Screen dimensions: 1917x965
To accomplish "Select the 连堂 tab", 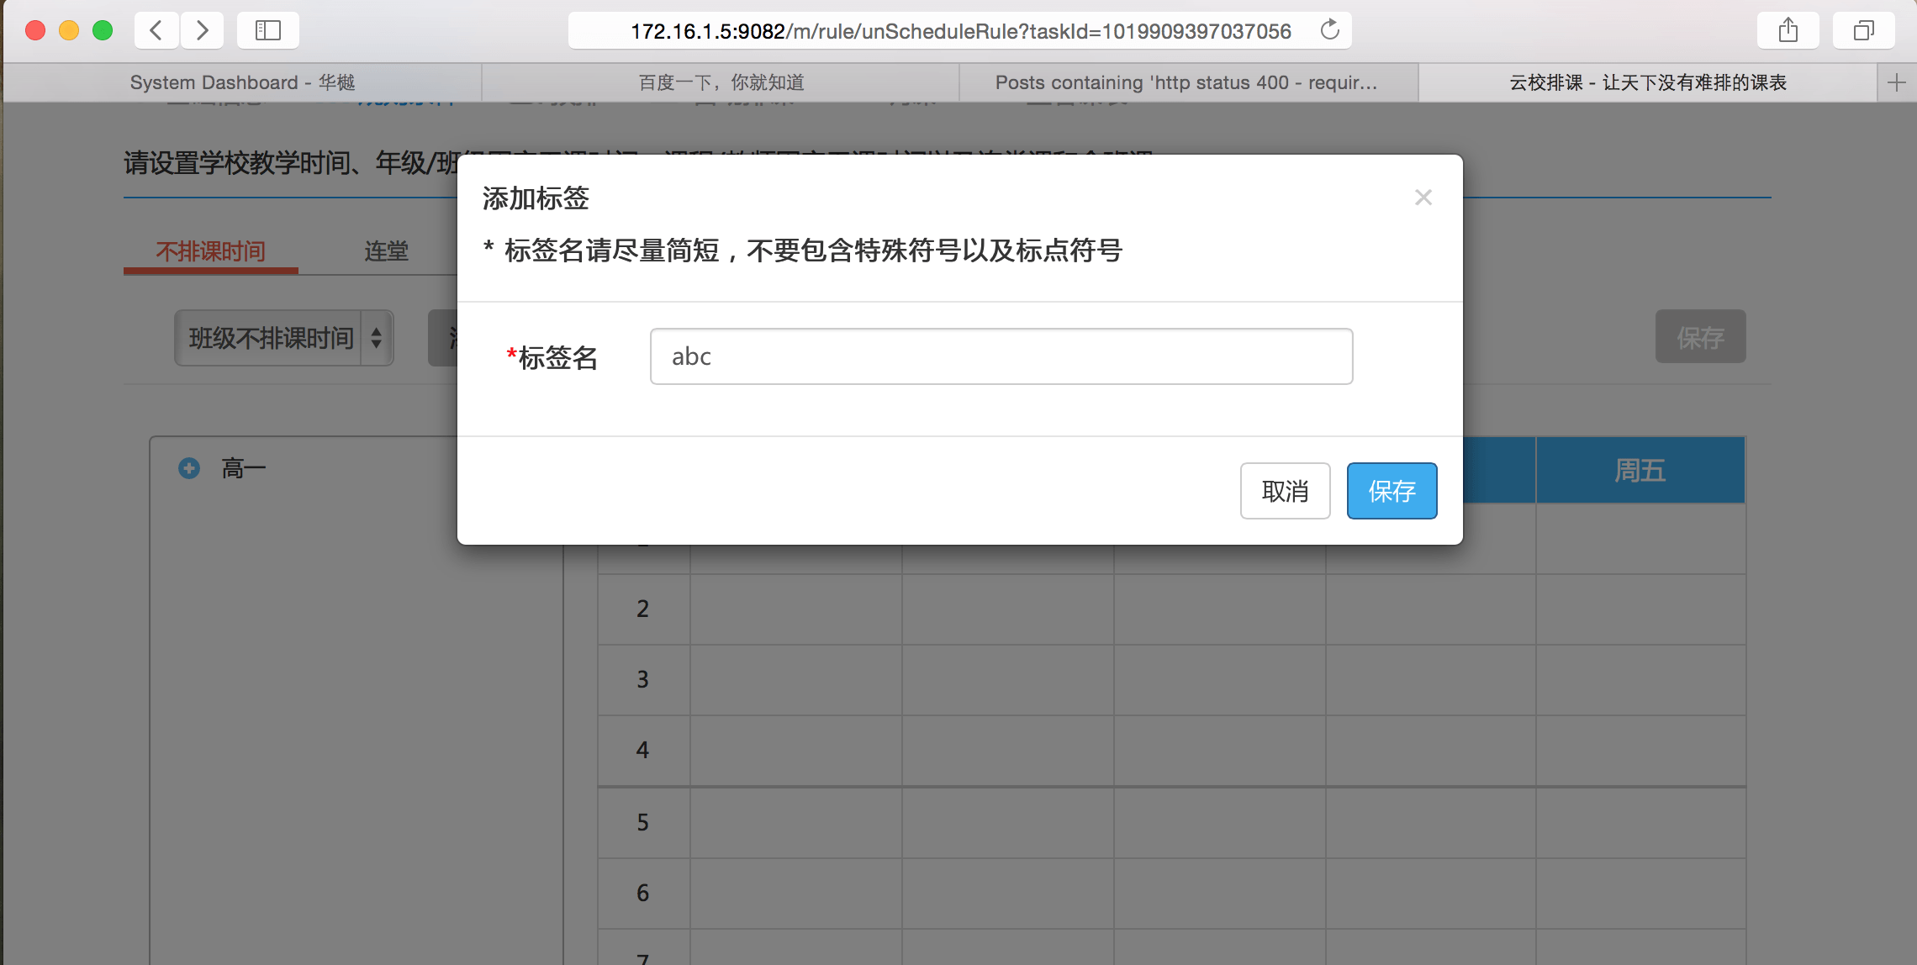I will (386, 250).
